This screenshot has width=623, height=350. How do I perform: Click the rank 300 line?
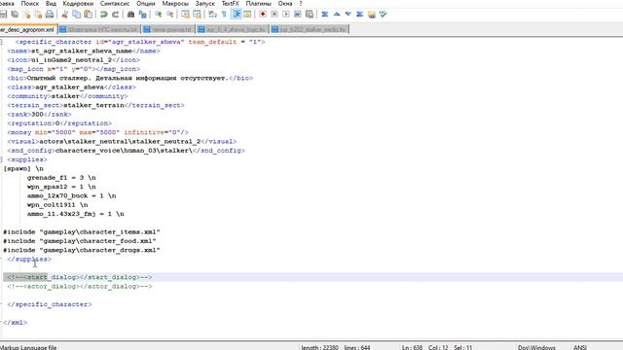click(39, 115)
